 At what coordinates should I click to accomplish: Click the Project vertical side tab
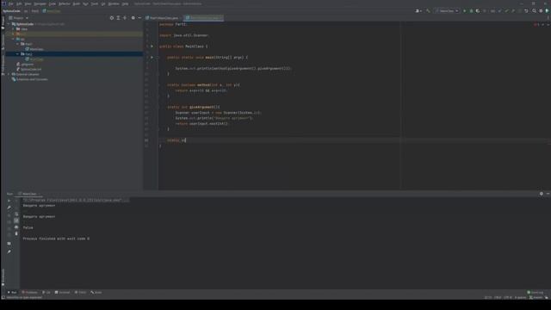point(3,22)
